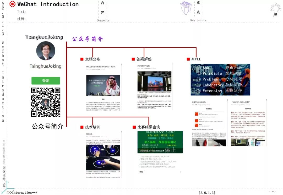Click the purple books icon
The height and width of the screenshot is (195, 283).
point(186,8)
